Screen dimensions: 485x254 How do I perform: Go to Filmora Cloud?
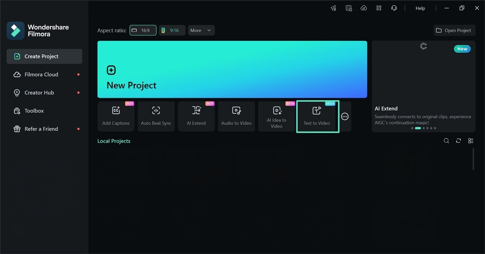[x=44, y=74]
